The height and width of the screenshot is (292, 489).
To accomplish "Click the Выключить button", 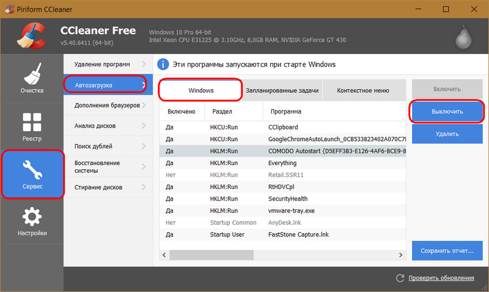I will pos(447,112).
